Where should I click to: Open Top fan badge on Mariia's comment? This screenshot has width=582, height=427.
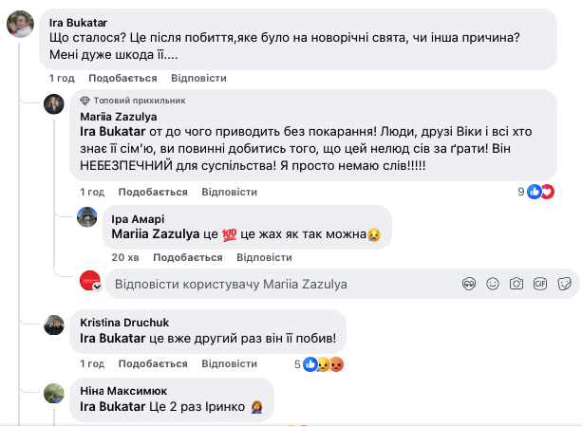120,101
